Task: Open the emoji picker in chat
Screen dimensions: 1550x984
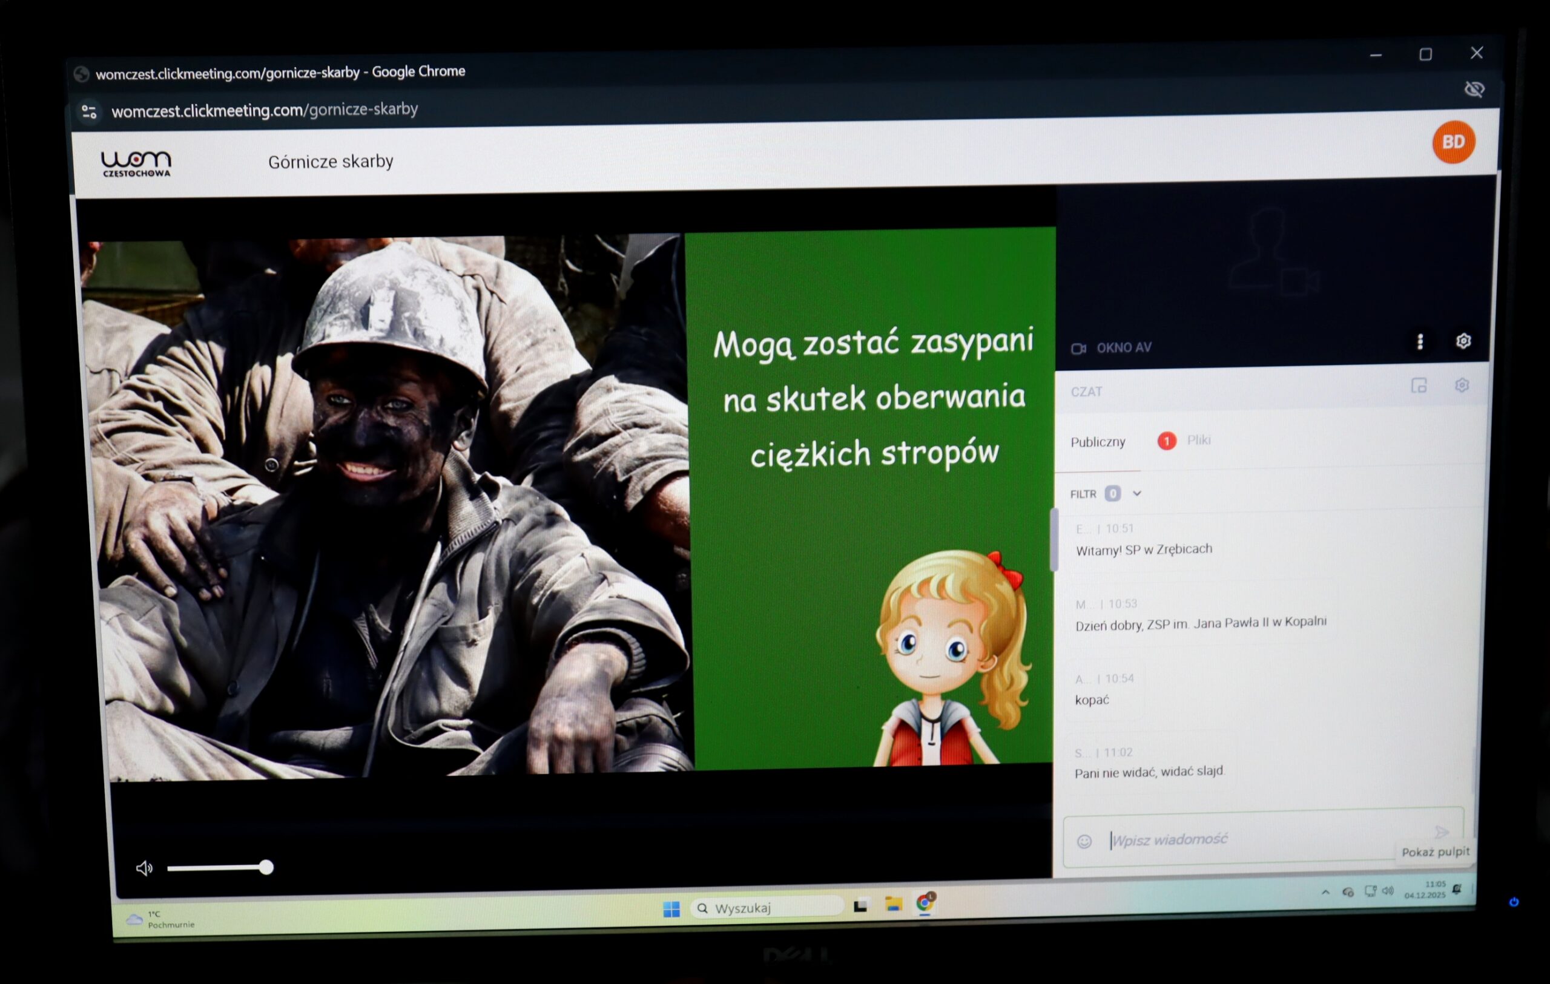Action: [1084, 842]
